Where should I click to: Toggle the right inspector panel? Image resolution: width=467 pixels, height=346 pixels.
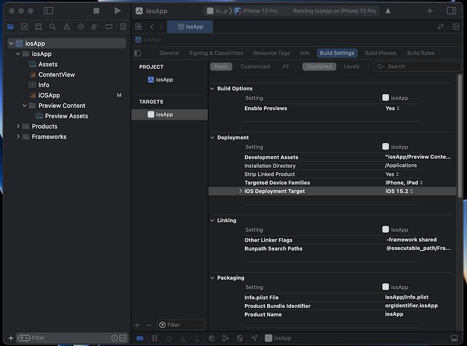click(451, 11)
